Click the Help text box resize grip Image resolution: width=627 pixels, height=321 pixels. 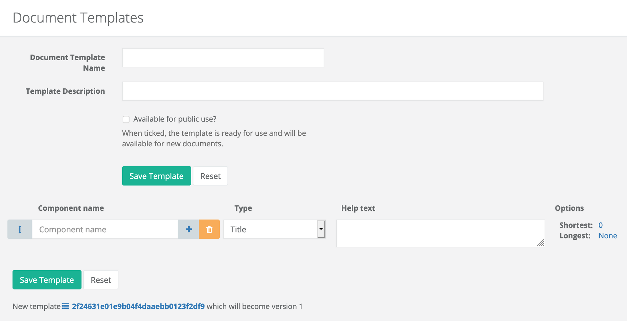click(x=540, y=243)
